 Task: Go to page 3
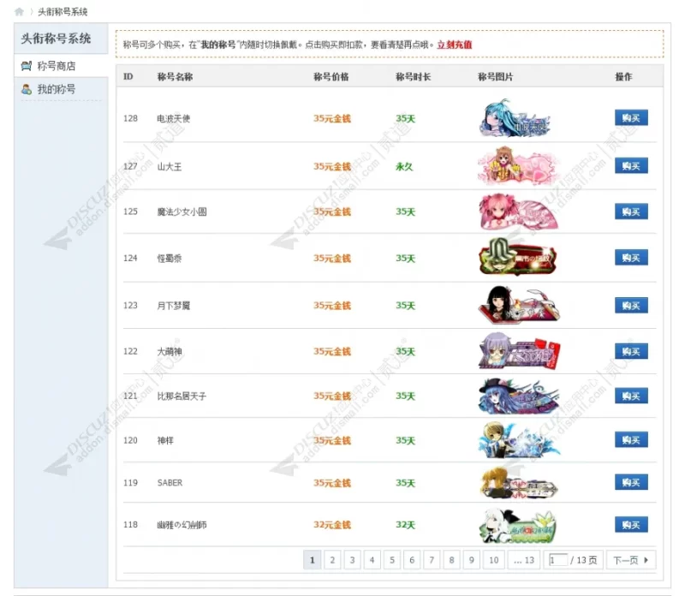click(352, 560)
